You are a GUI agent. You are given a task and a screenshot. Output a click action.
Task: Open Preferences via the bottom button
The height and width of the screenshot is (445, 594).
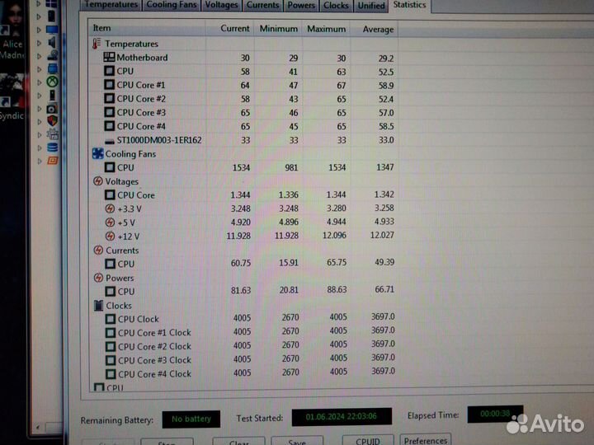pyautogui.click(x=426, y=441)
